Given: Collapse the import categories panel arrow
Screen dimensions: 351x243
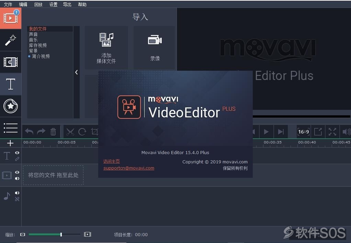Looking at the screenshot, I should tap(77, 72).
